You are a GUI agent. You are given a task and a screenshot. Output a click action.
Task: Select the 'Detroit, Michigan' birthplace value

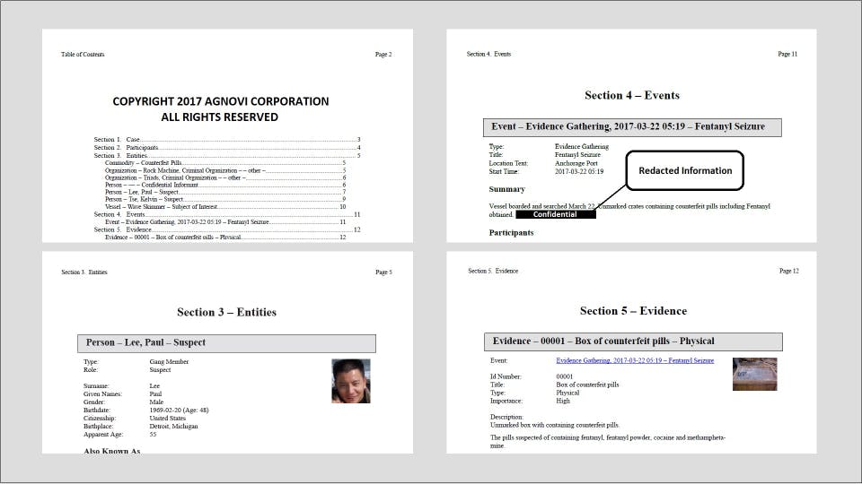(173, 427)
